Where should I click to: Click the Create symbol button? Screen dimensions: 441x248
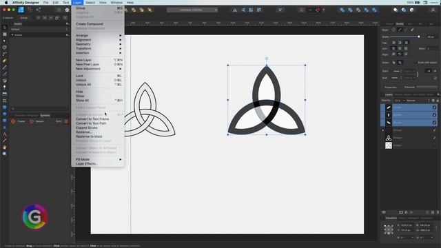coord(17,121)
